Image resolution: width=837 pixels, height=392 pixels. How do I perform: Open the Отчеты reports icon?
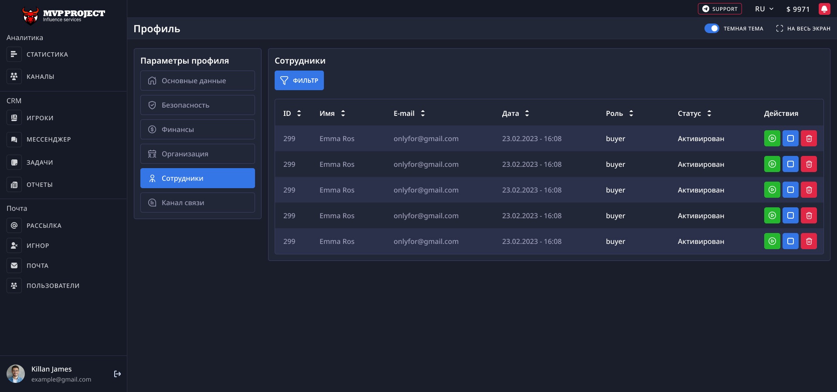pyautogui.click(x=14, y=185)
